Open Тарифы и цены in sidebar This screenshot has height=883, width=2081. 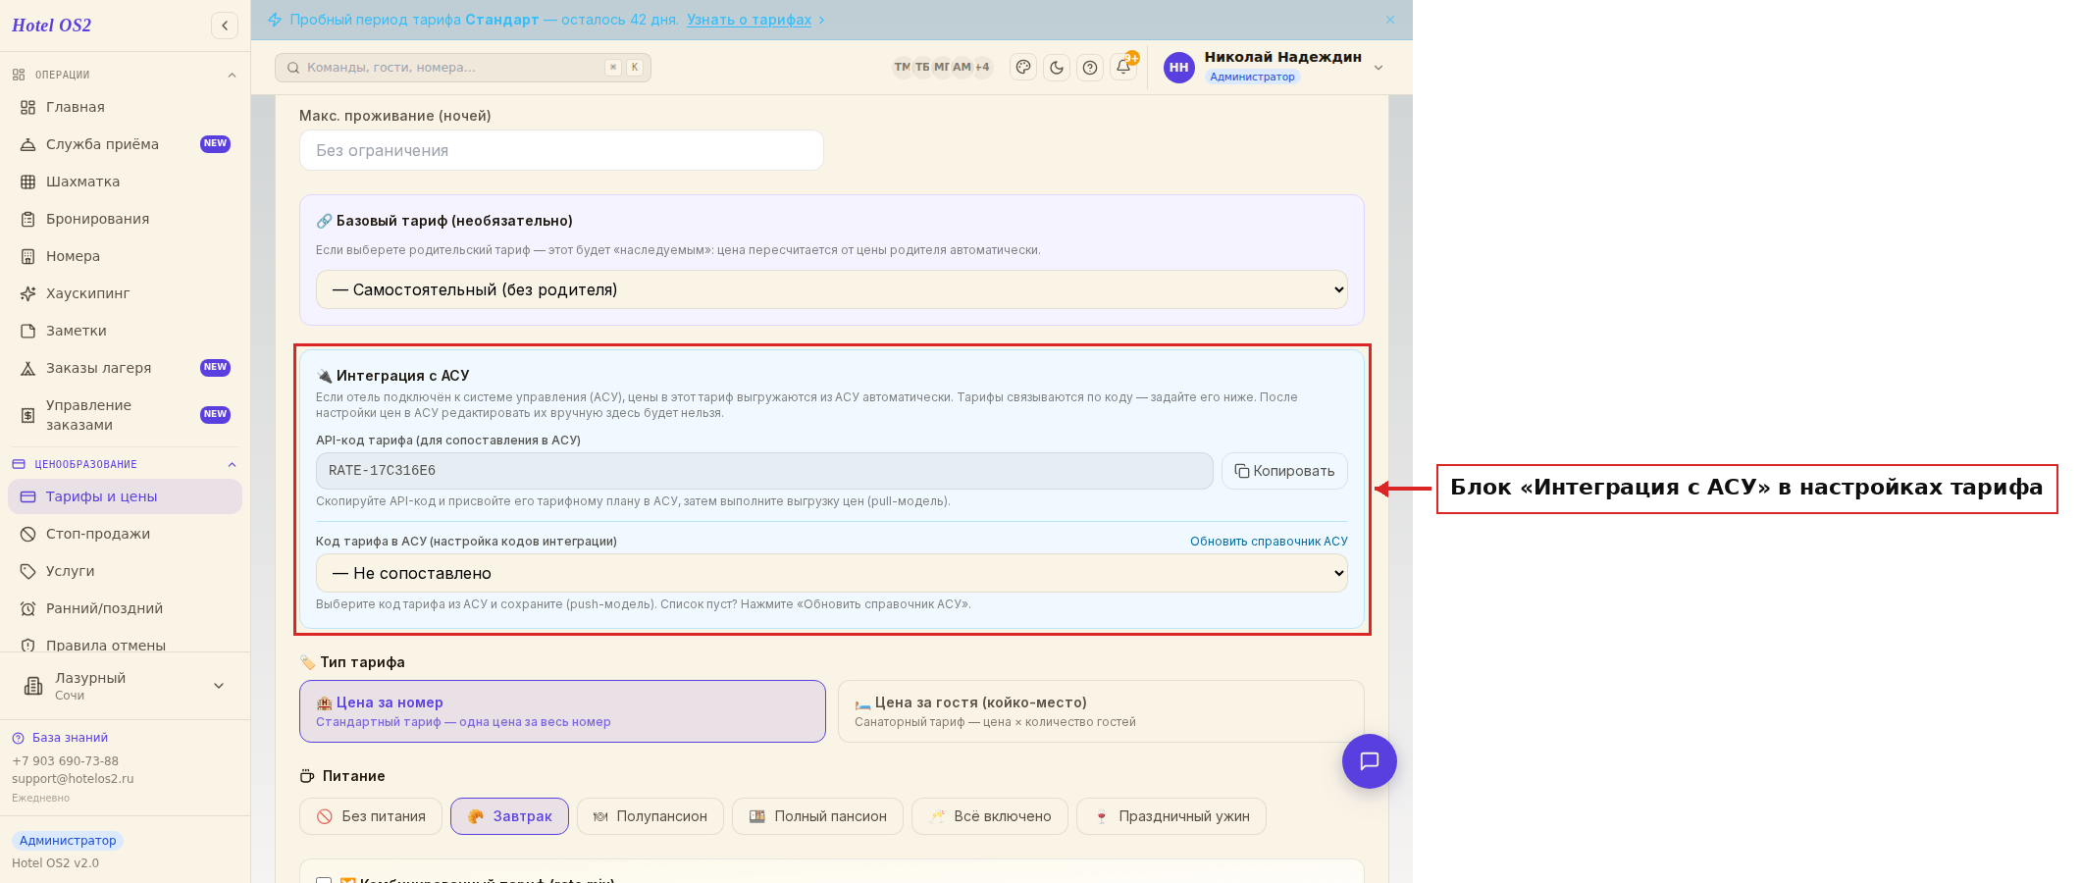pyautogui.click(x=125, y=496)
